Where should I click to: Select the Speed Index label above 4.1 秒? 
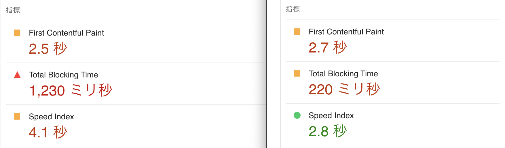[51, 117]
